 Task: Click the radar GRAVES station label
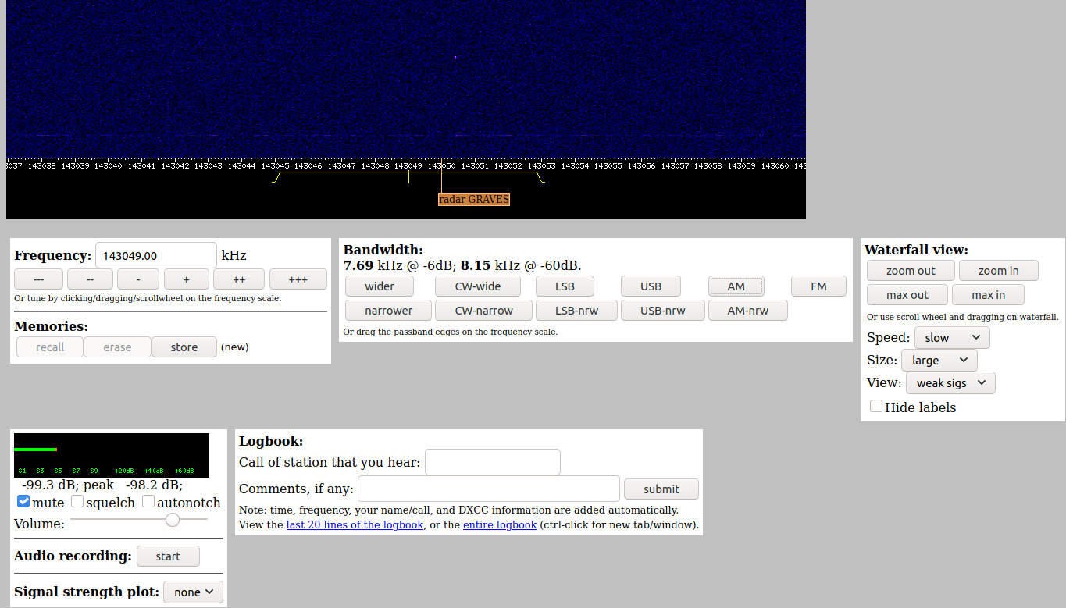[x=473, y=200]
